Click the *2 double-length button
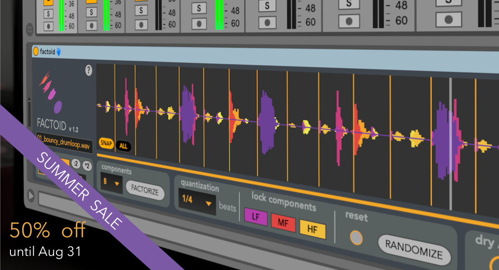Image resolution: width=499 pixels, height=270 pixels. pos(87,166)
